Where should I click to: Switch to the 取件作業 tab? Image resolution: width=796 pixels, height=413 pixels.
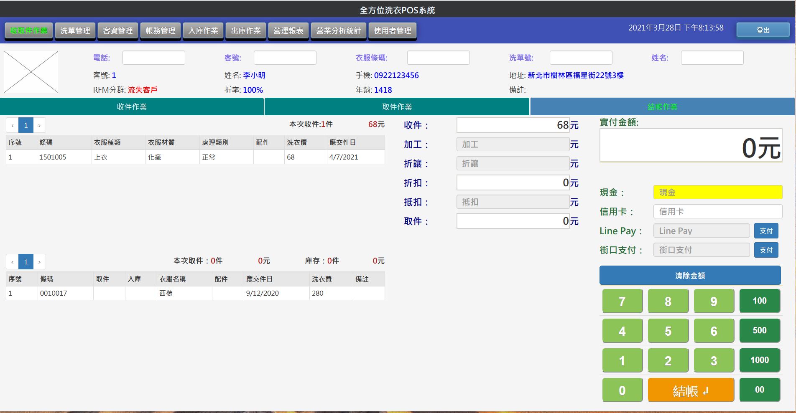(x=397, y=107)
